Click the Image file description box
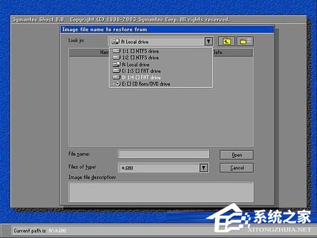The image size is (317, 238). click(x=161, y=192)
